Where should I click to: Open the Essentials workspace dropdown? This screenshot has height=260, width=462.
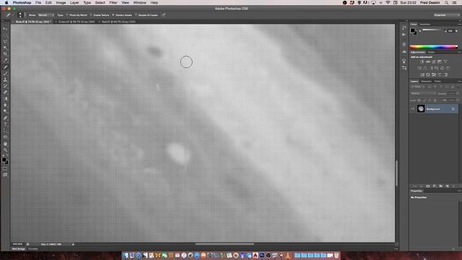click(x=446, y=15)
